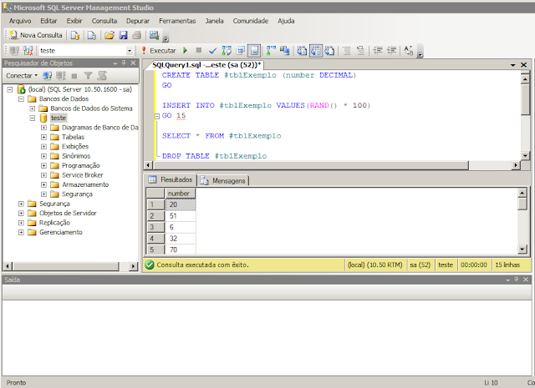Select the Gerenciamento folder
The width and height of the screenshot is (535, 388).
61,232
